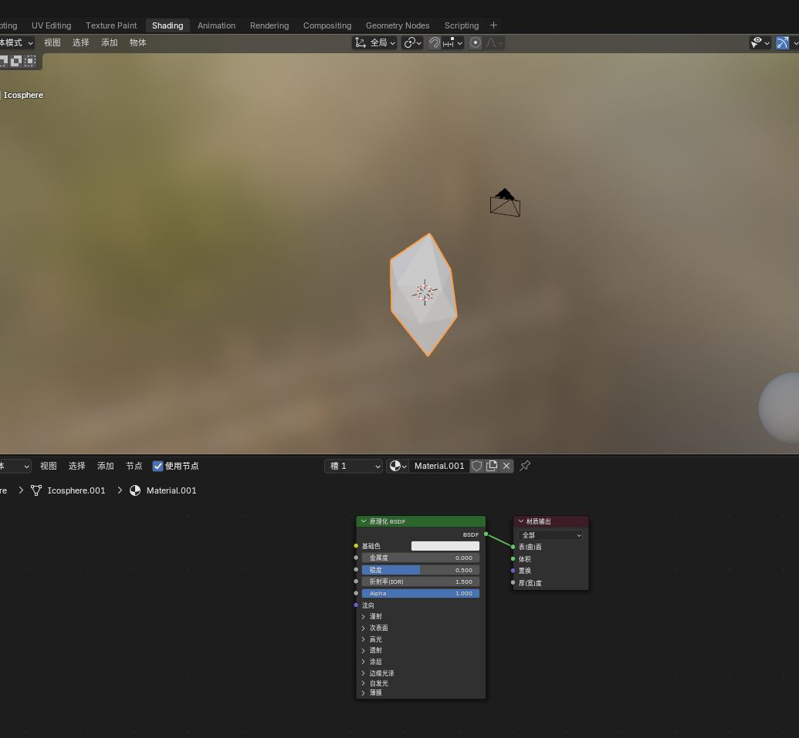Duplicate Material.001 with the new material icon

[492, 466]
